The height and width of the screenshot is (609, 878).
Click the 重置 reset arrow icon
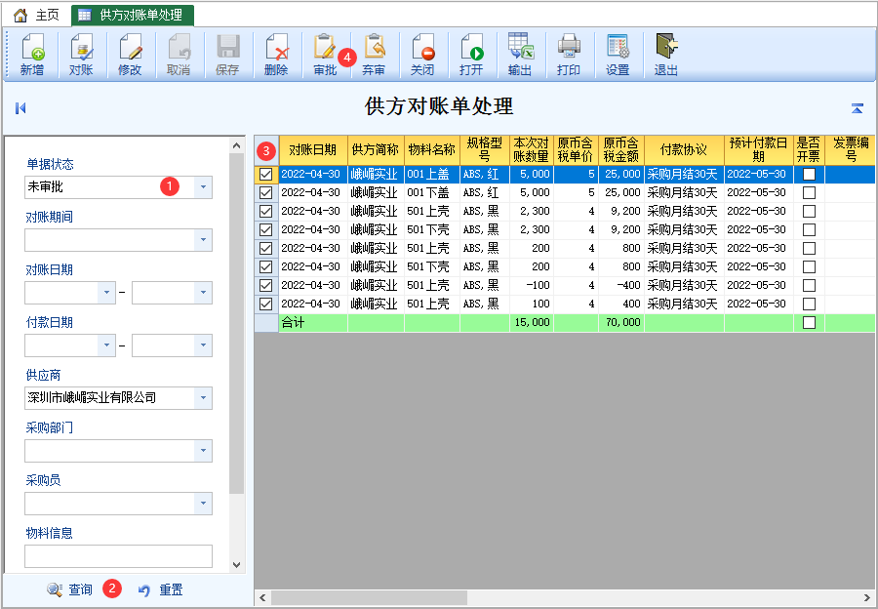click(144, 590)
